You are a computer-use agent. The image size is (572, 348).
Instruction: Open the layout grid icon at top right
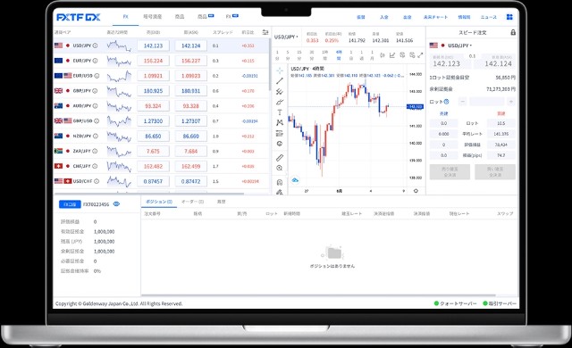(x=509, y=17)
